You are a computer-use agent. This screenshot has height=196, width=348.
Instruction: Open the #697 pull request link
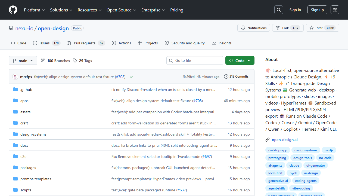(207, 157)
